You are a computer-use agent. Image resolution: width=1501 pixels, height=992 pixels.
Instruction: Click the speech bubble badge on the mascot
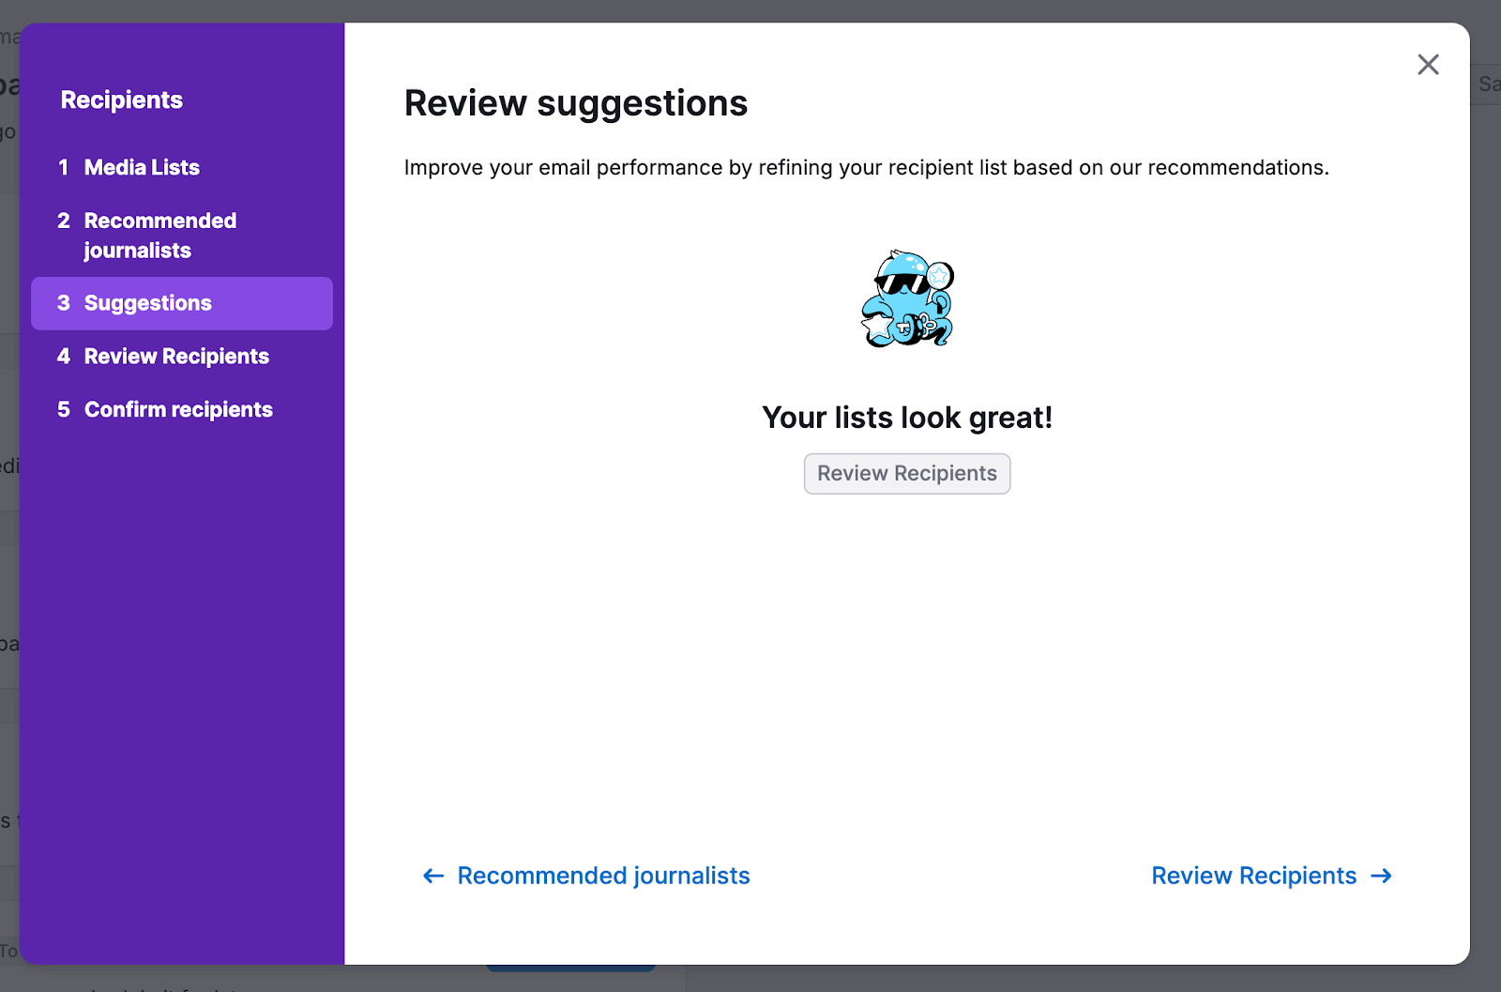click(938, 276)
